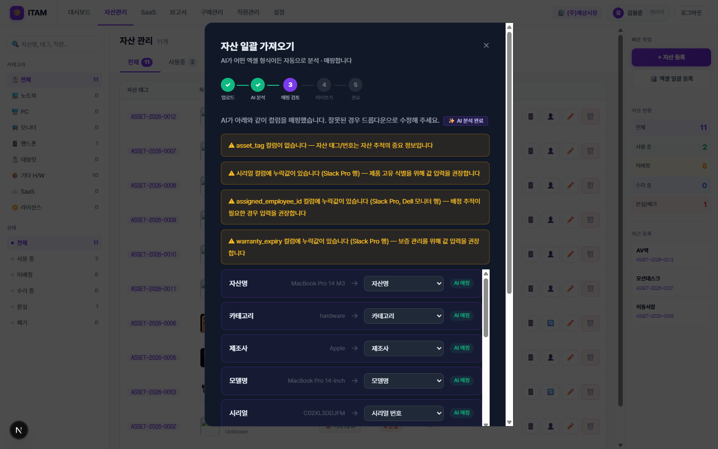This screenshot has height=449, width=718.
Task: Open the 시리얼 번호 mapping dropdown
Action: [x=403, y=413]
